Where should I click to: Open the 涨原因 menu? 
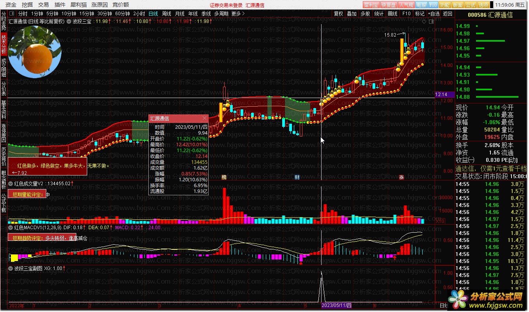pyautogui.click(x=100, y=5)
